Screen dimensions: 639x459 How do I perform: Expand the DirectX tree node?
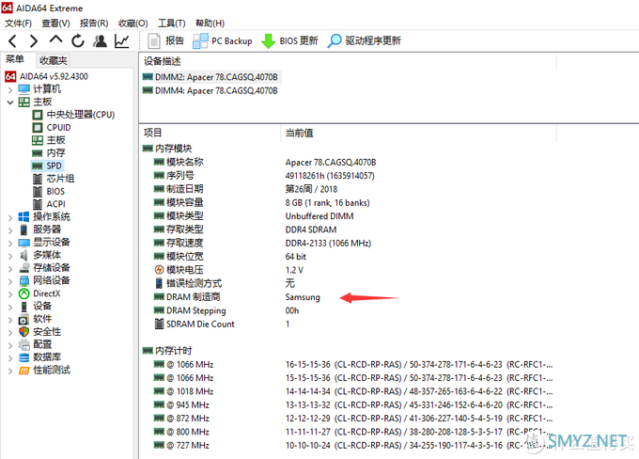10,293
